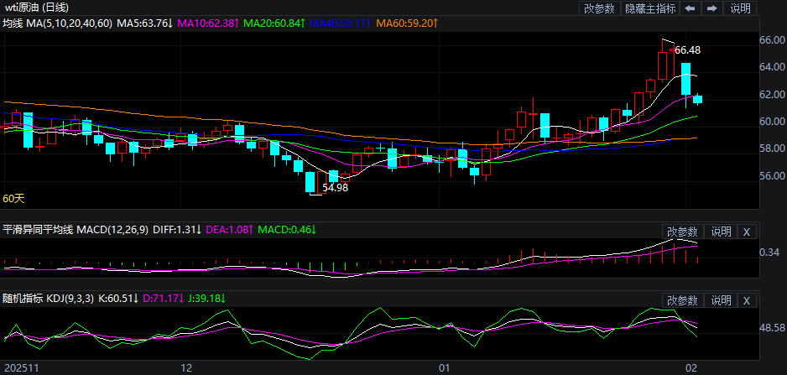Viewport: 787px width, 375px height.
Task: Click the 60天 range label
Action: coord(13,199)
